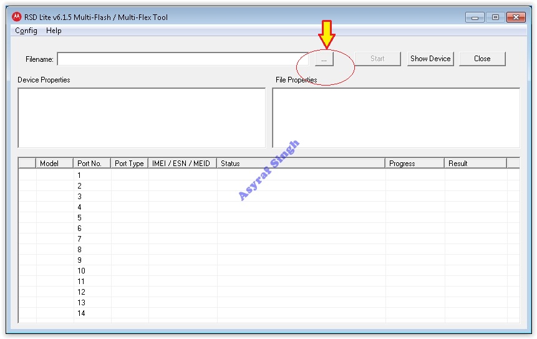
Task: Open the Config menu
Action: pos(26,31)
